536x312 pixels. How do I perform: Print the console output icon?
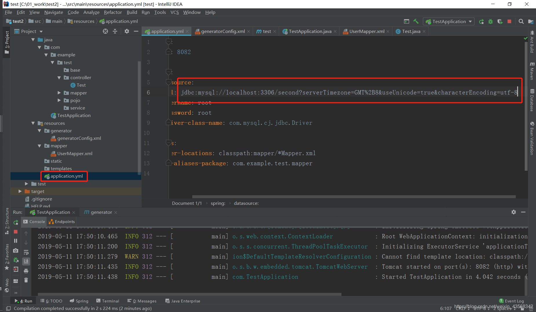pos(26,271)
